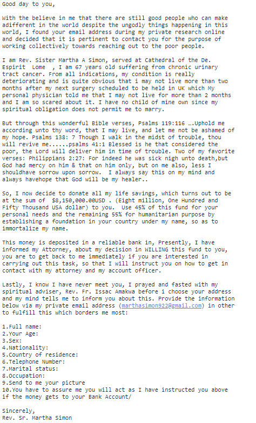Click the 'Psalms 119:116' verse reference
The image size is (256, 423).
[x=161, y=123]
